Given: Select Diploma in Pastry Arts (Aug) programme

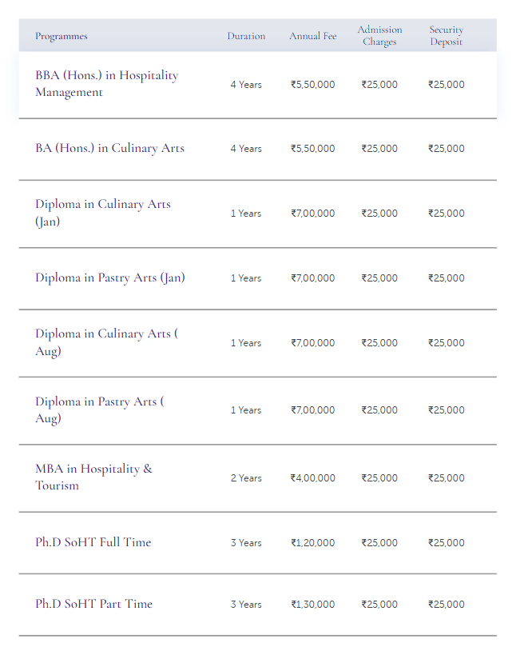Looking at the screenshot, I should pyautogui.click(x=99, y=409).
